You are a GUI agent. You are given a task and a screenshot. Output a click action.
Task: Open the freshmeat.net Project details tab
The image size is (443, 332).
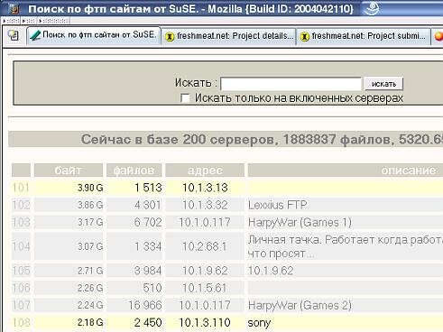(x=228, y=36)
